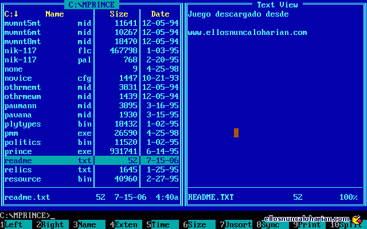The width and height of the screenshot is (367, 229).
Task: Select file pavana mid
Action: coord(92,114)
